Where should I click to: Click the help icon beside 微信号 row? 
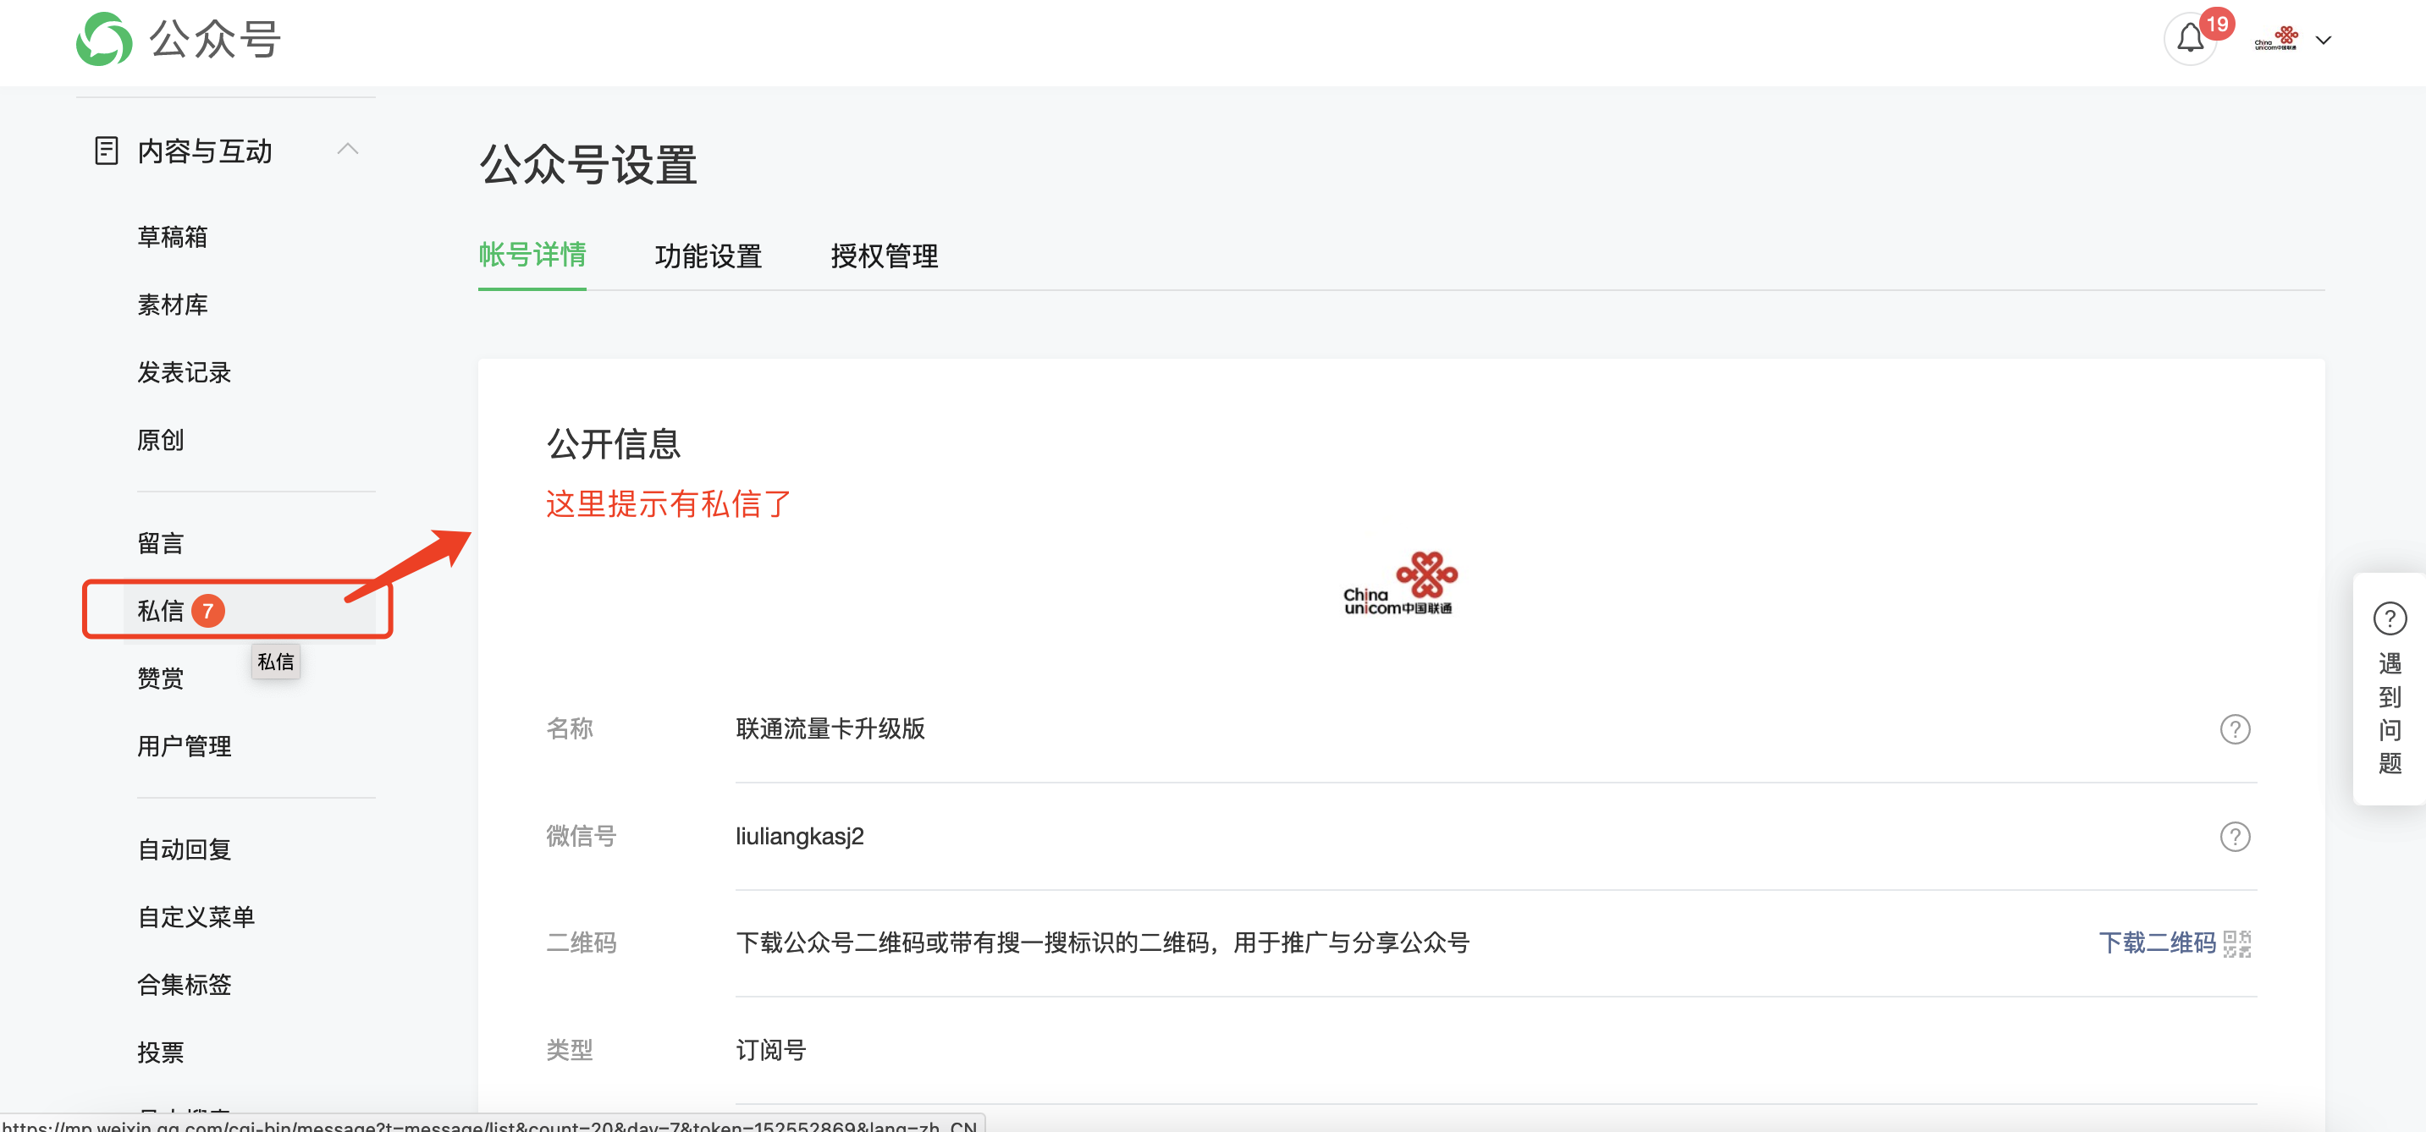pos(2234,837)
